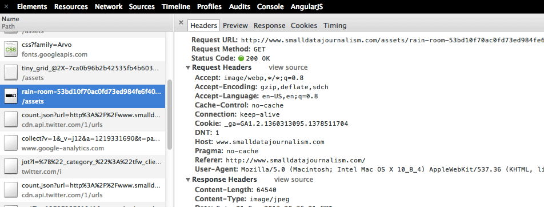Viewport: 544px width, 207px height.
Task: Open the Audits tab
Action: (x=239, y=7)
